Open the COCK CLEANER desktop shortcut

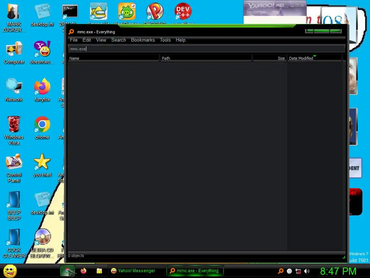coord(14,243)
